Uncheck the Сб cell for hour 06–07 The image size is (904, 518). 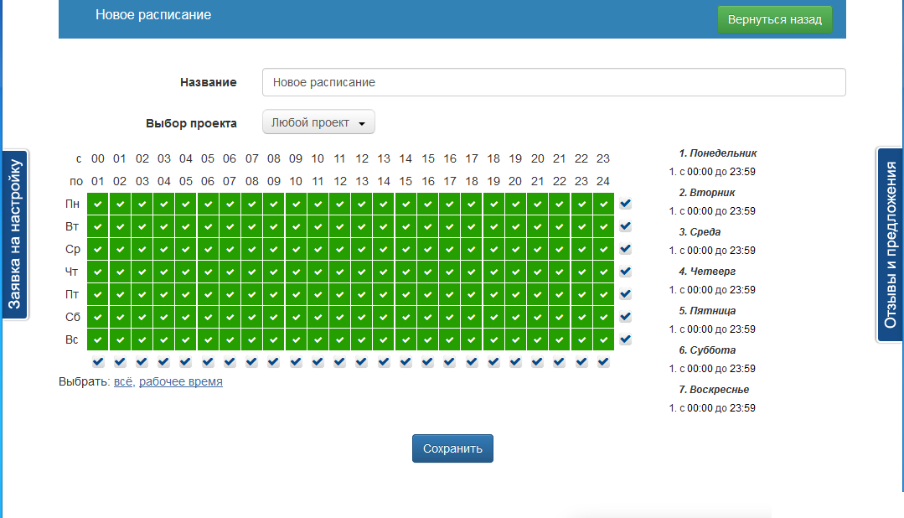tap(230, 317)
